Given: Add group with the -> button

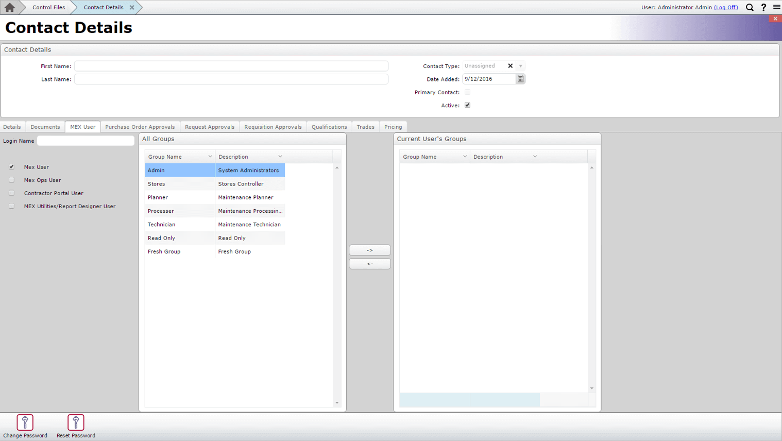Looking at the screenshot, I should point(370,250).
